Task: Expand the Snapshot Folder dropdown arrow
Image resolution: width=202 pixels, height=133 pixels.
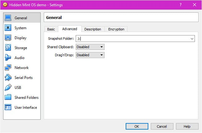Action: pyautogui.click(x=192, y=39)
